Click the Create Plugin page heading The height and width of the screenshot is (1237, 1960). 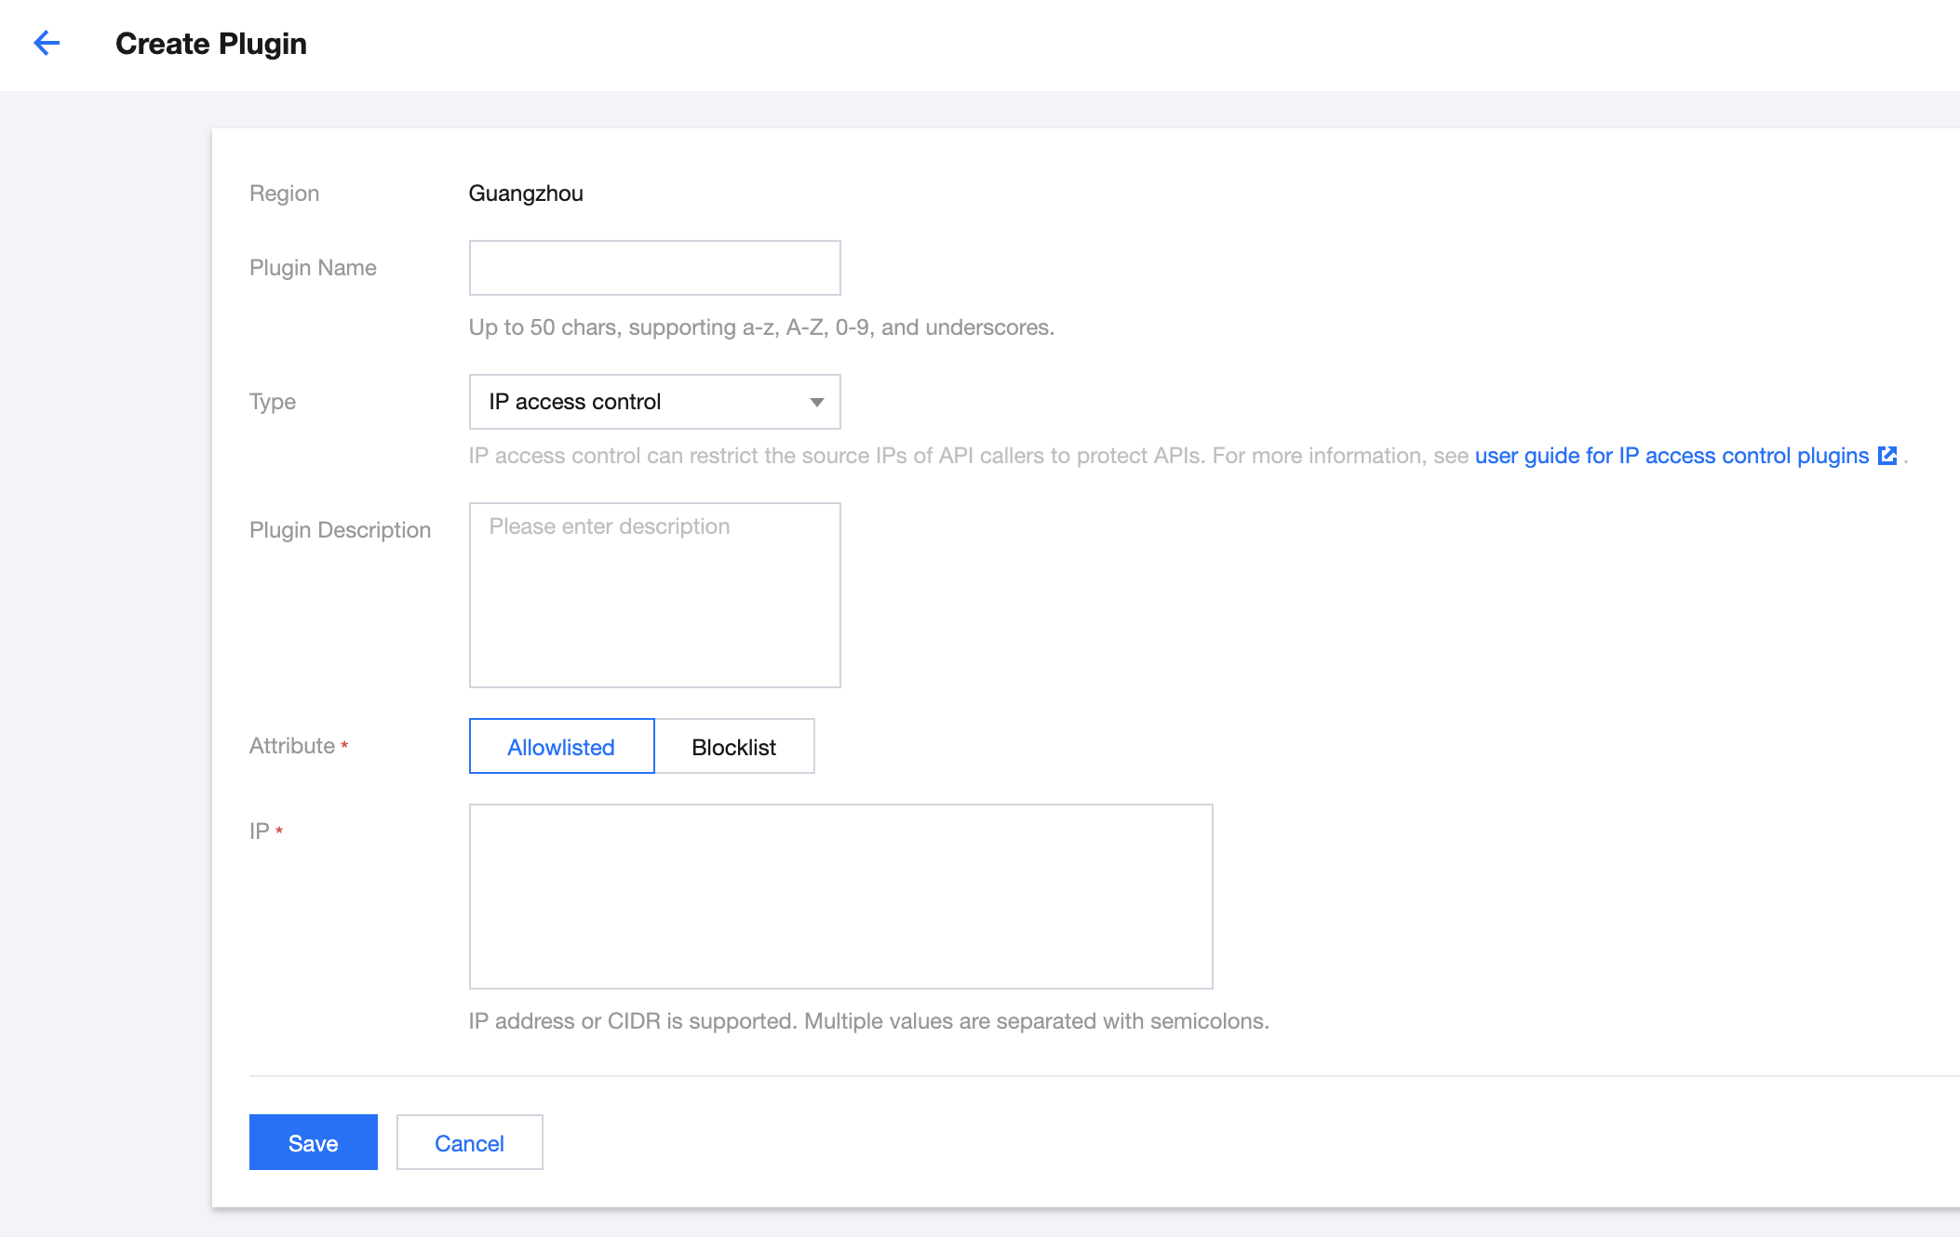[x=211, y=44]
